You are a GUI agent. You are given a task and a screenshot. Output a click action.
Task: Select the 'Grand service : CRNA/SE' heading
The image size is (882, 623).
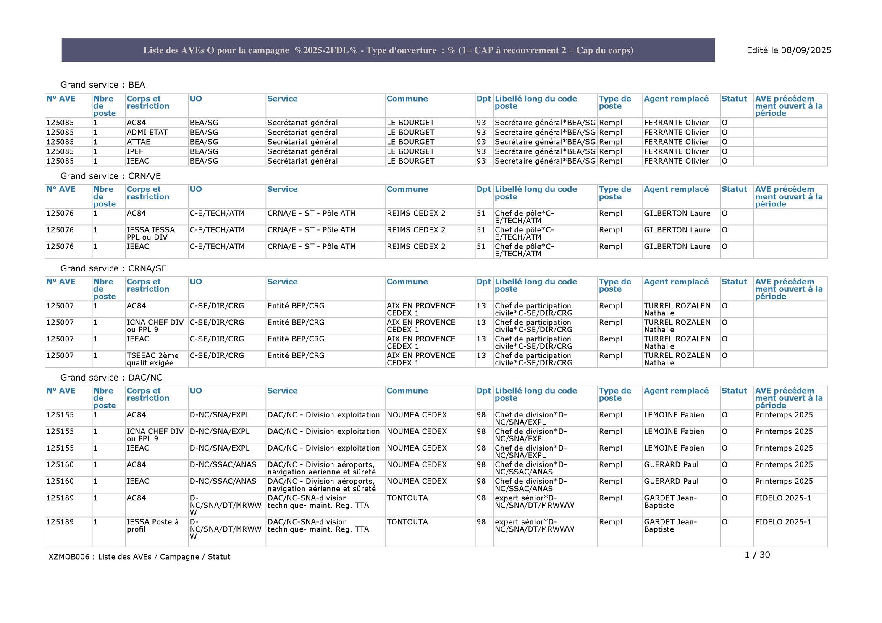point(113,268)
